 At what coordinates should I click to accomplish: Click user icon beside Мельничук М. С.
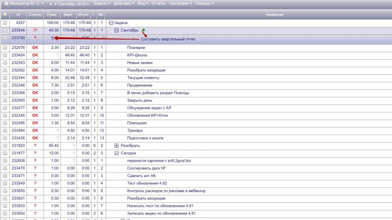[x=6, y=3]
